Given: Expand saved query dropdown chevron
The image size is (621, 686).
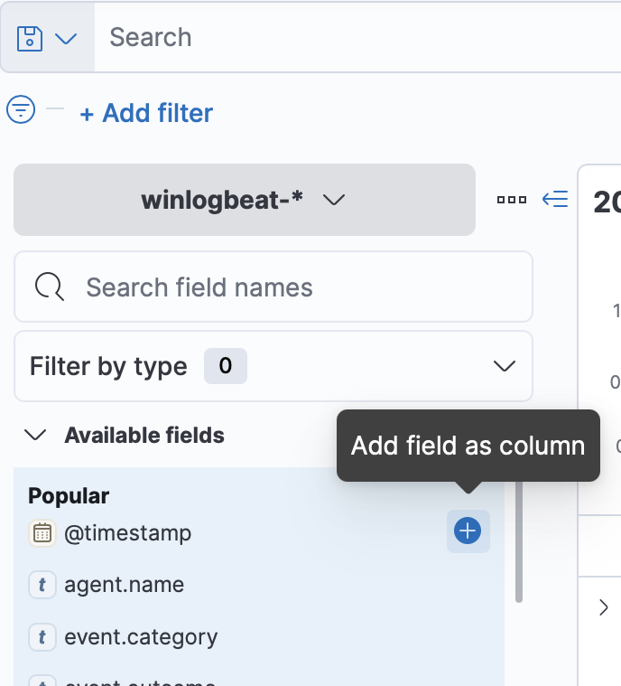Looking at the screenshot, I should point(66,39).
